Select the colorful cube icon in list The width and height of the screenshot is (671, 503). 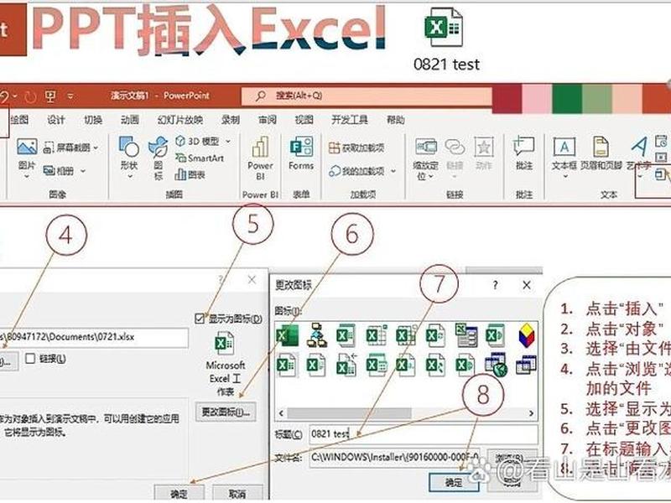[x=527, y=335]
